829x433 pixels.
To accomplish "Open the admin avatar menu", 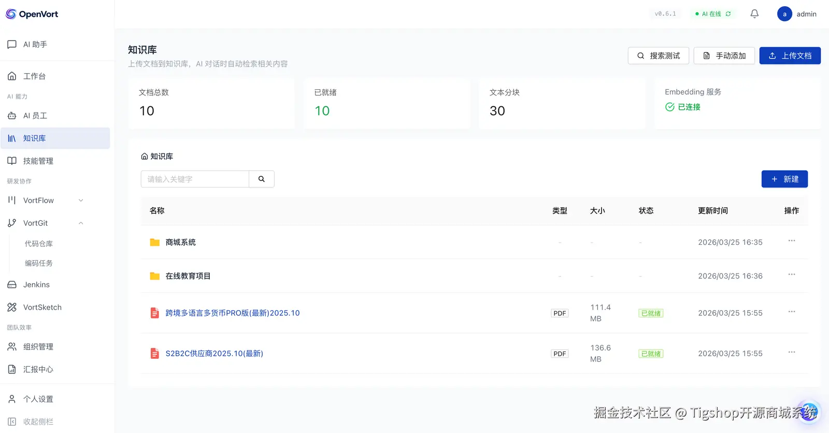I will click(x=784, y=14).
